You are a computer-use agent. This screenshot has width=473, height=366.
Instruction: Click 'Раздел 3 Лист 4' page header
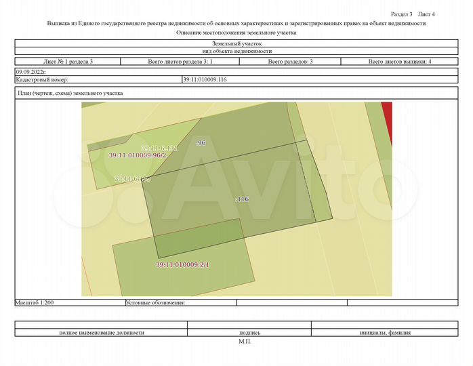(x=413, y=14)
